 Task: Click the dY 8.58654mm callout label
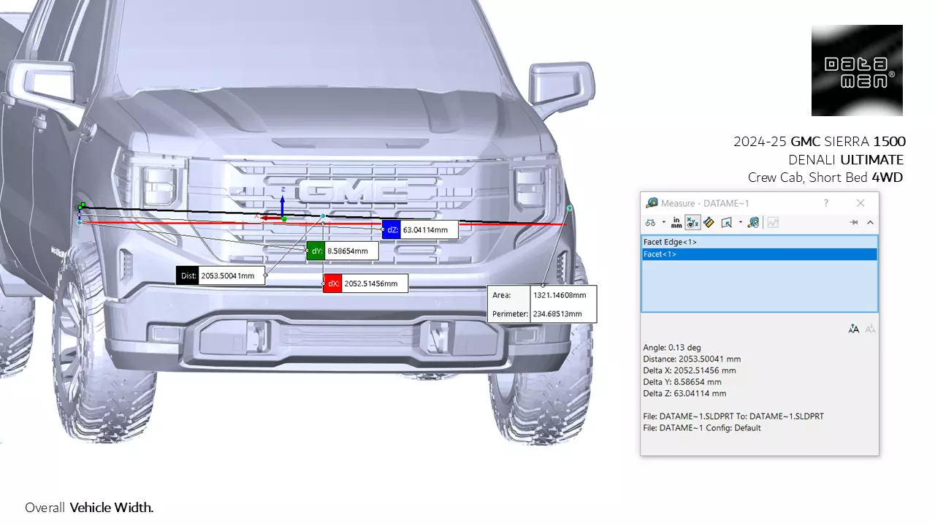(x=343, y=251)
